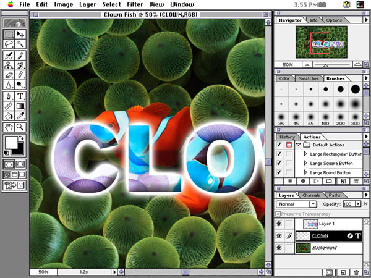Select the Hand tool
This screenshot has width=371, height=278.
tap(9, 127)
